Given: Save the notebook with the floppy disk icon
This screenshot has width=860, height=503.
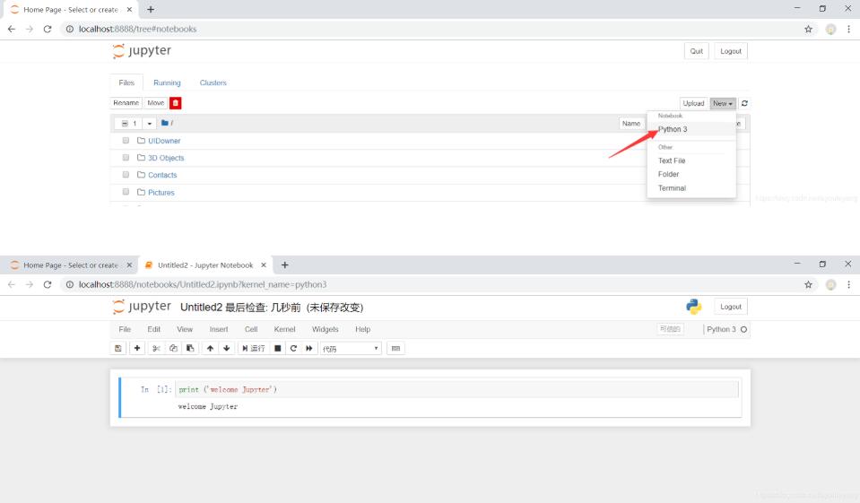Looking at the screenshot, I should tap(117, 348).
